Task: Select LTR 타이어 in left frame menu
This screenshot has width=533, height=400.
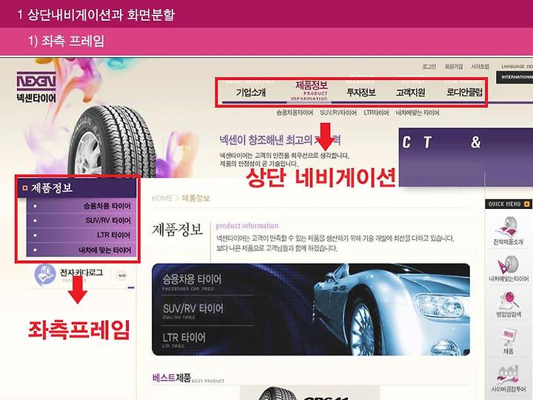Action: pos(81,235)
